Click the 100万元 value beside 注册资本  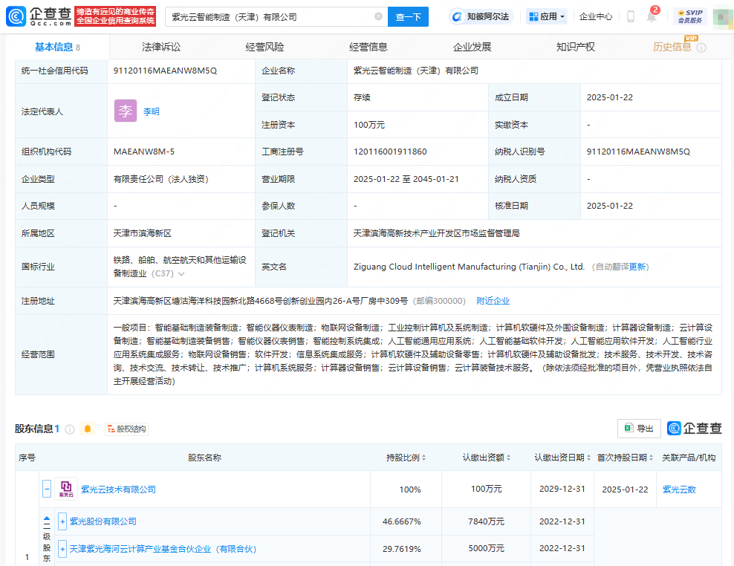point(369,125)
